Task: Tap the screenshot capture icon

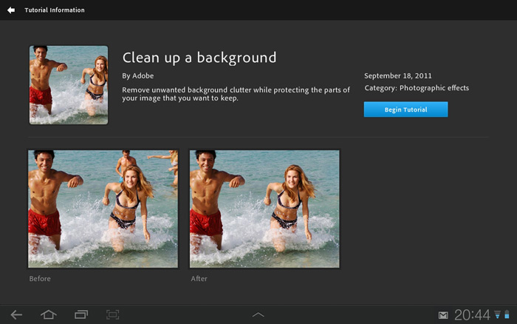Action: 112,314
